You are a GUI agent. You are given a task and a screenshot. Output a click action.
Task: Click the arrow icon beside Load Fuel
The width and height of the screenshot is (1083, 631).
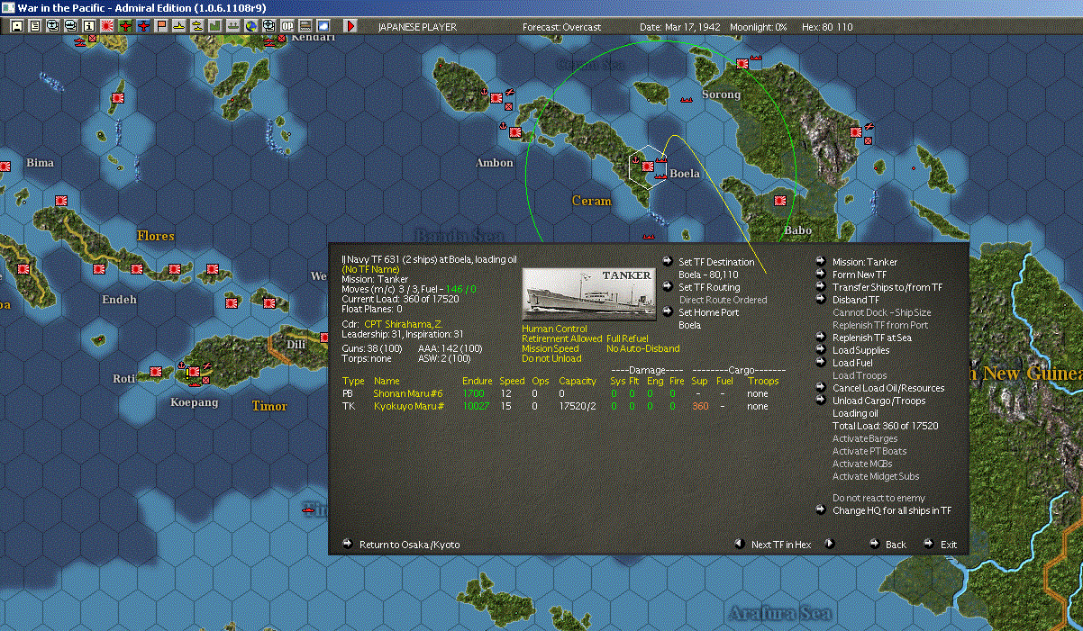click(821, 363)
